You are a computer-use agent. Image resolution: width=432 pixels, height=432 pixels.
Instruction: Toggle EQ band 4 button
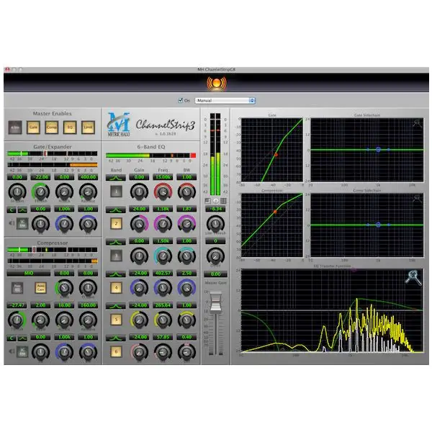click(116, 287)
